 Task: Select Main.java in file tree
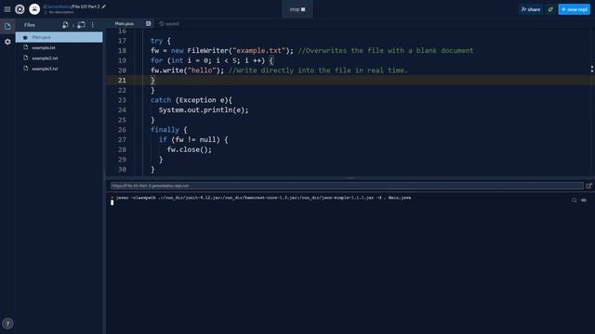click(x=59, y=37)
